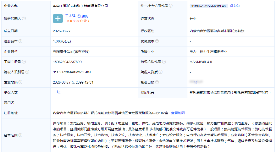This screenshot has height=153, width=276.
Task: Open 查看地图 for the registered address
Action: click(178, 113)
